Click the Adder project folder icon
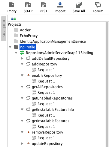This screenshot has width=109, height=147. pyautogui.click(x=16, y=30)
